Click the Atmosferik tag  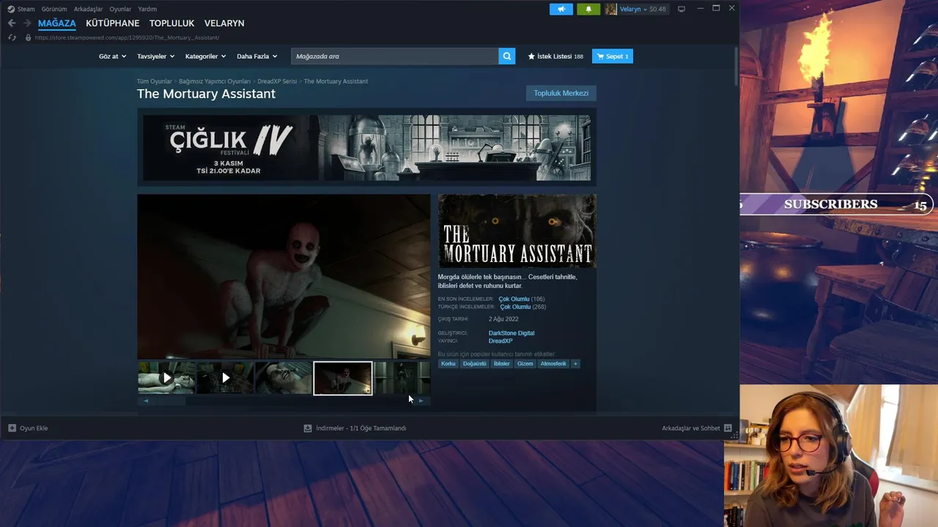[x=553, y=364]
